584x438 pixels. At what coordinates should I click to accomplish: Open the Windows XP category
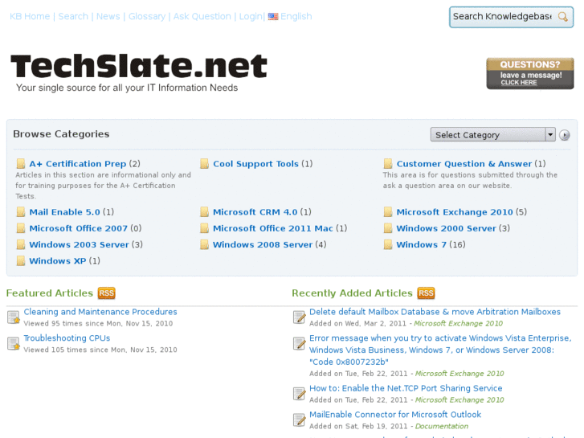[58, 260]
